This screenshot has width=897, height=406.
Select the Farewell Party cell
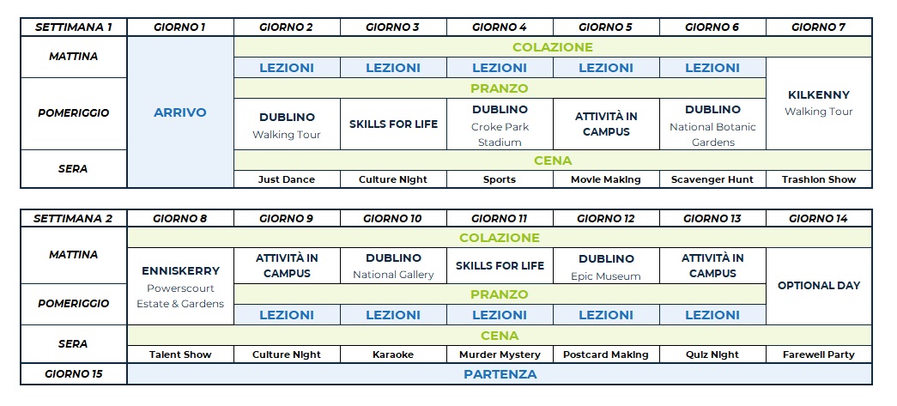[x=818, y=354]
